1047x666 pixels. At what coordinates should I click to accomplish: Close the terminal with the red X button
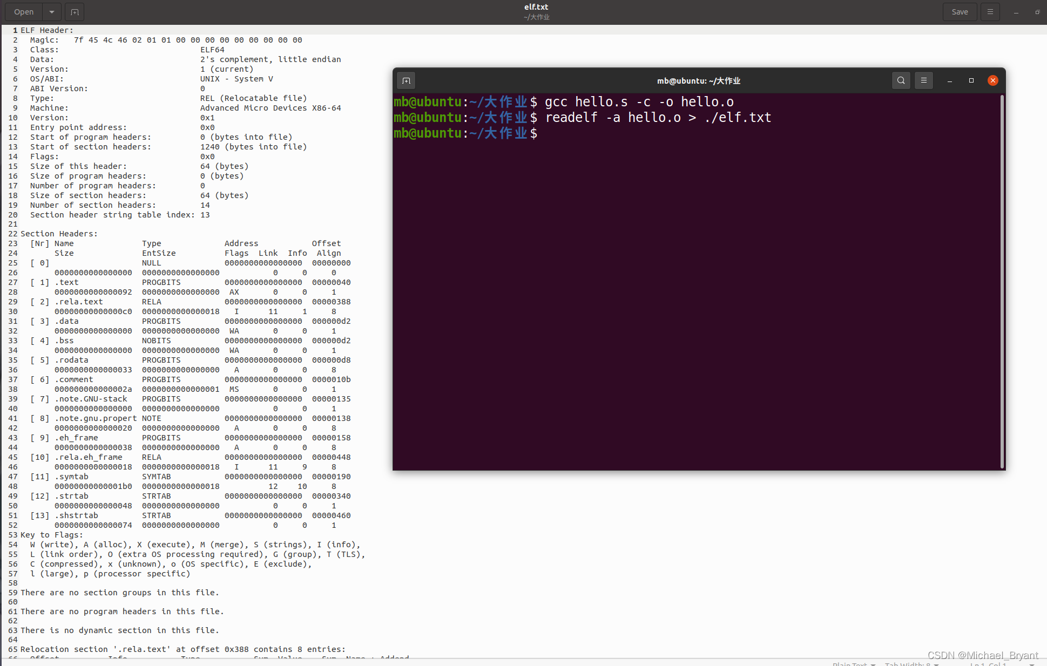pos(992,80)
